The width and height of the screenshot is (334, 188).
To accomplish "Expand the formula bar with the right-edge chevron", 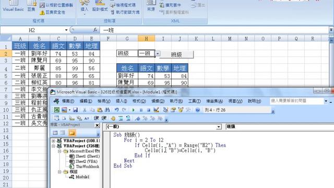I will (331, 30).
